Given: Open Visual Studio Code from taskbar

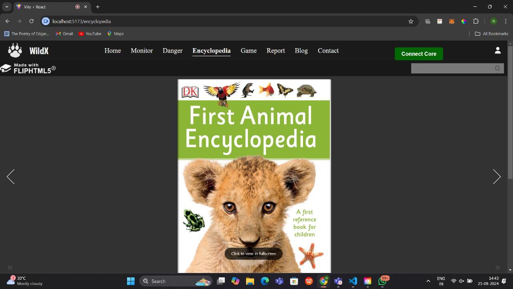Looking at the screenshot, I should [x=353, y=281].
